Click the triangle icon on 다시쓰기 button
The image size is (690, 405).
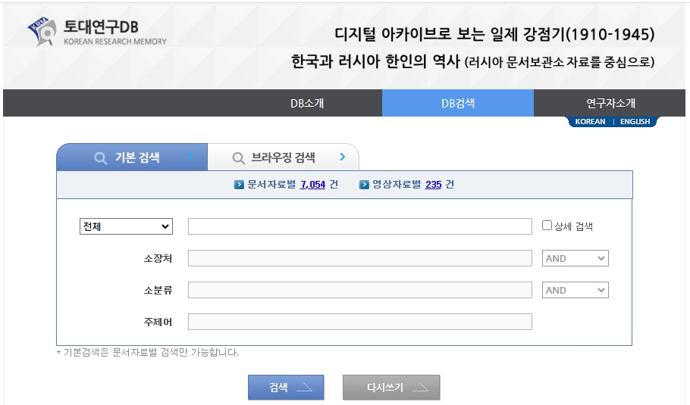pos(419,388)
